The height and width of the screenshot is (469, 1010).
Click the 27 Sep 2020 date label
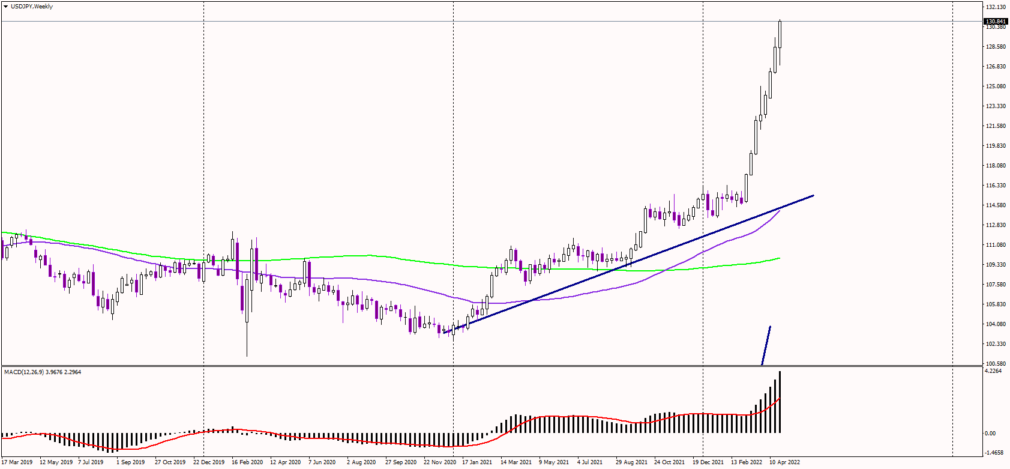tap(401, 462)
